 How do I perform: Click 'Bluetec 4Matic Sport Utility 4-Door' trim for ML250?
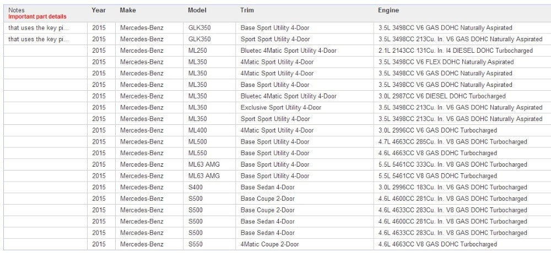tap(289, 51)
